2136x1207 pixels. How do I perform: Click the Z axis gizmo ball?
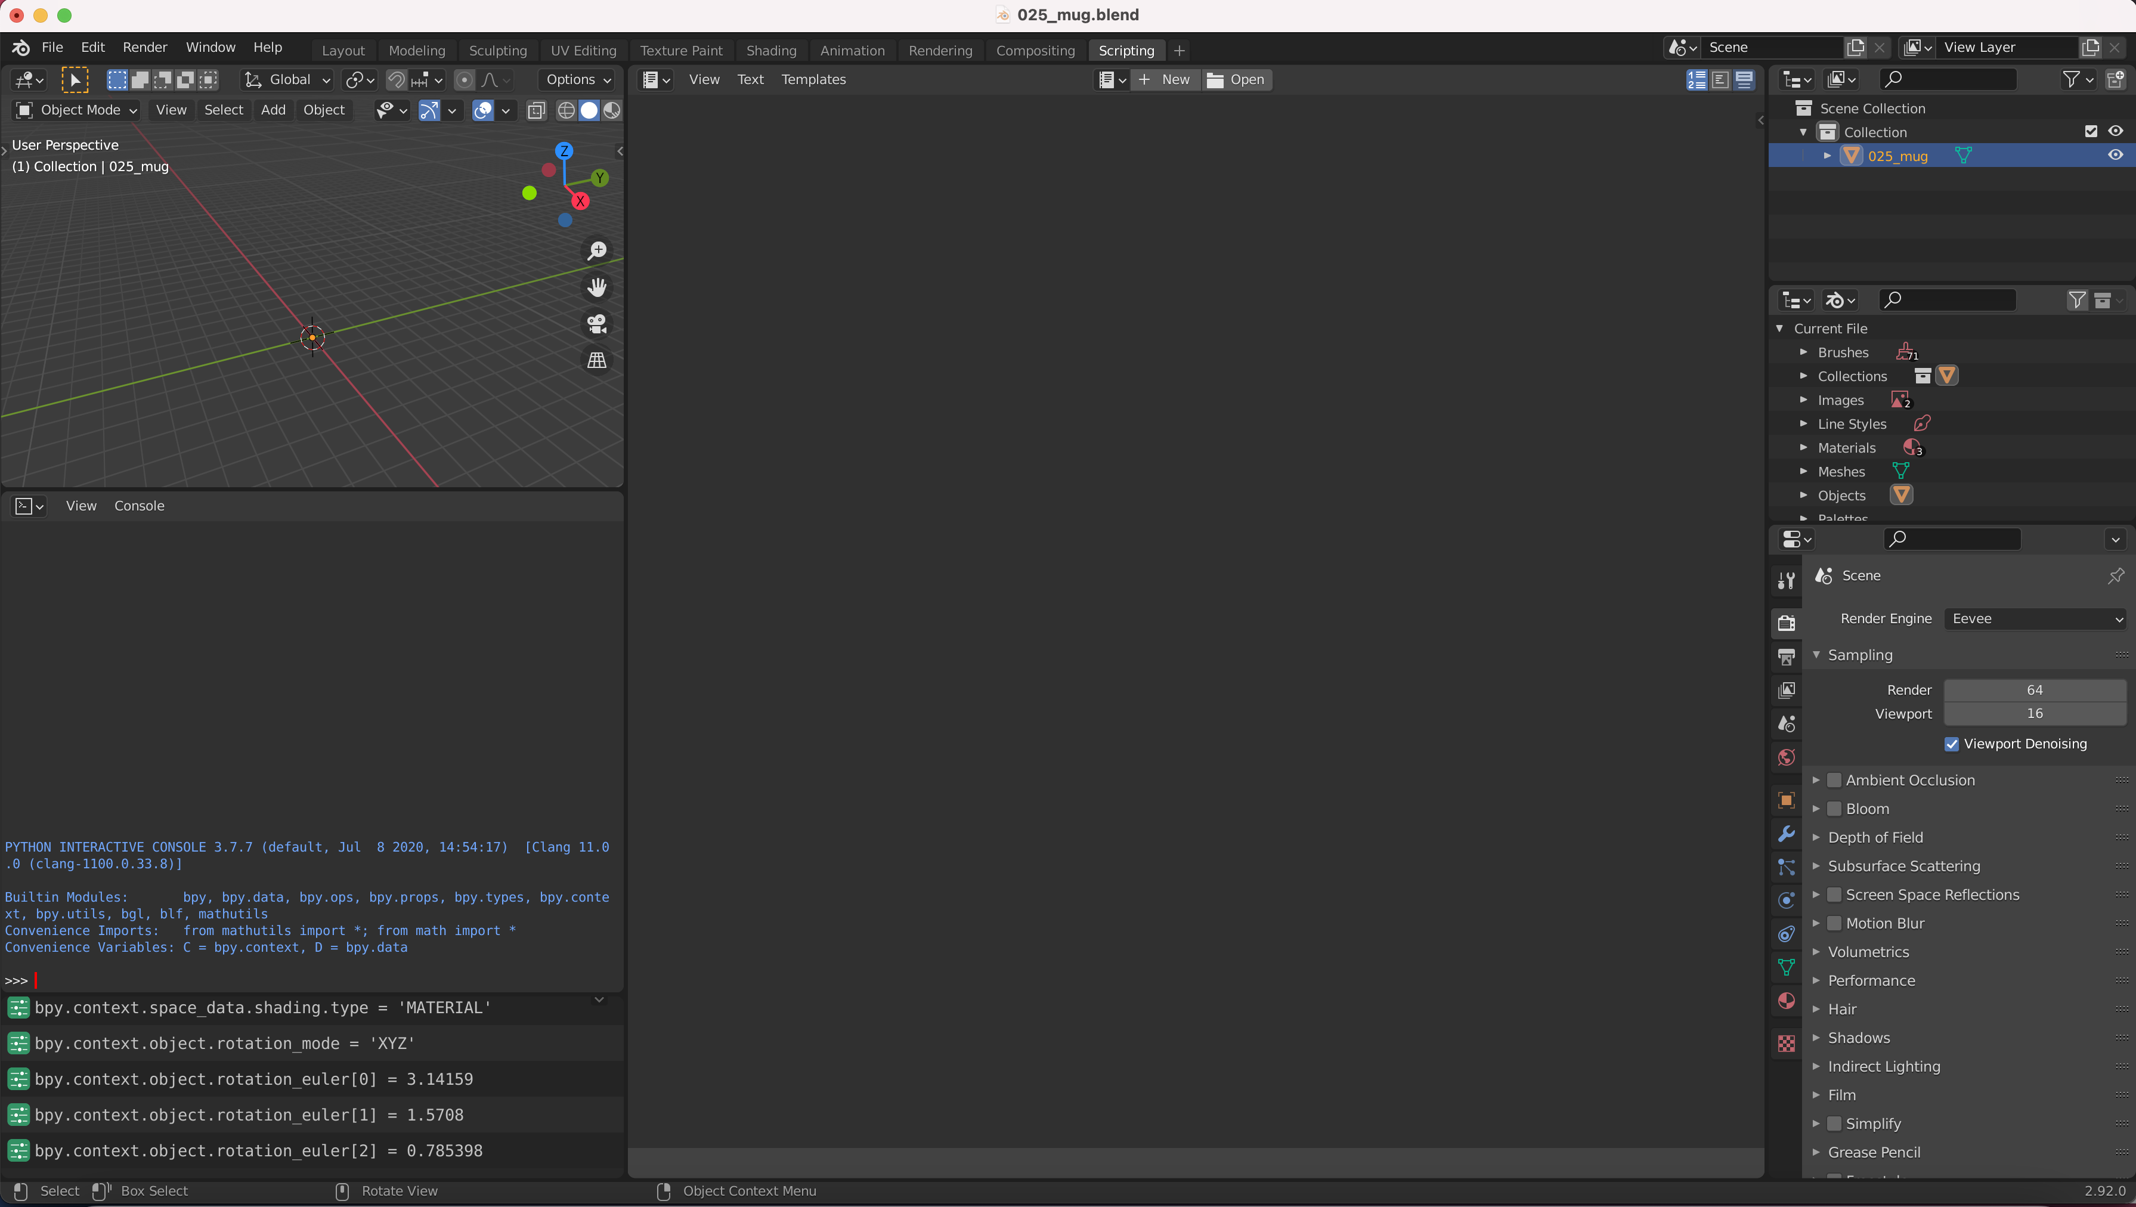pyautogui.click(x=564, y=151)
